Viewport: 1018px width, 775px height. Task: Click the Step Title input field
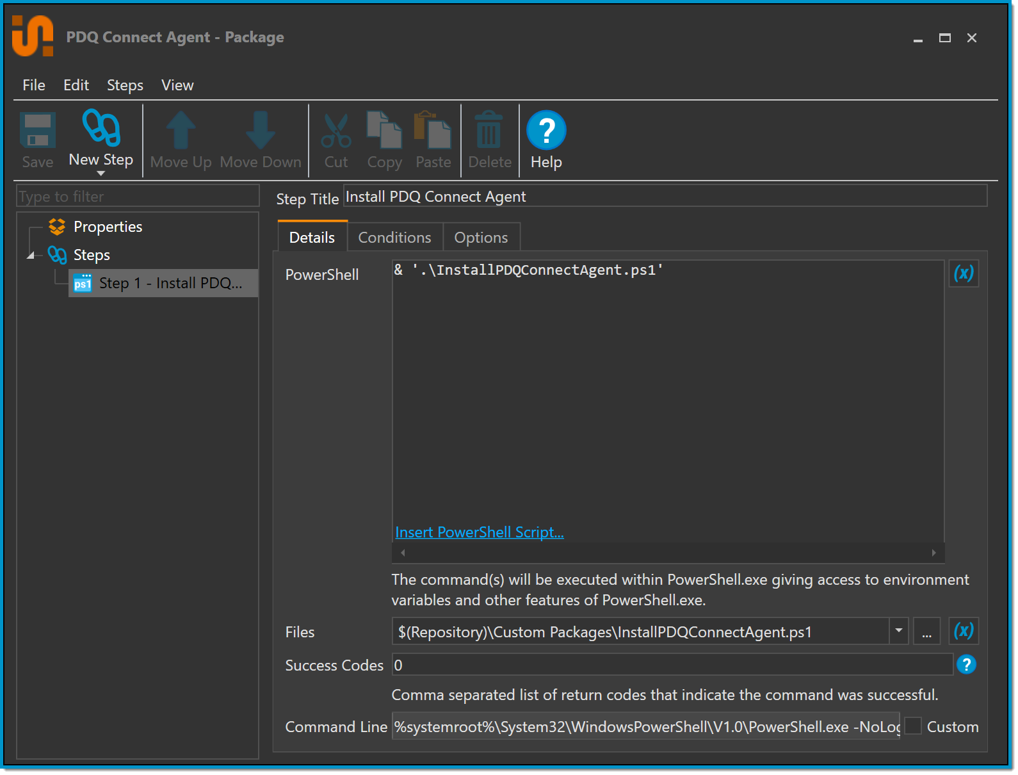tap(665, 196)
